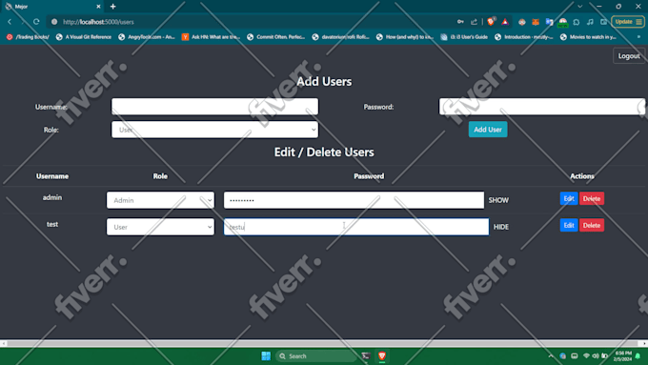648x365 pixels.
Task: Open the notification bell in taskbar
Action: click(638, 355)
